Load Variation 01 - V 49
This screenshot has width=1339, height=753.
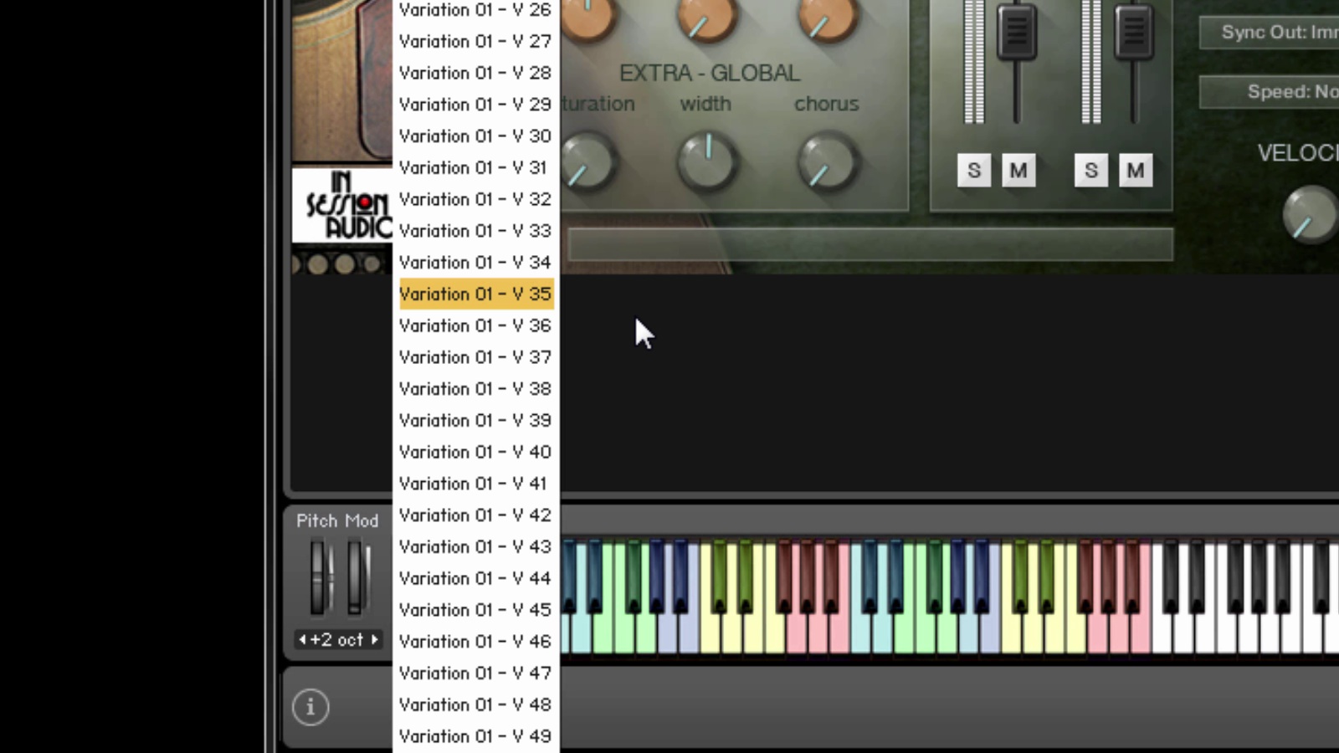click(475, 736)
